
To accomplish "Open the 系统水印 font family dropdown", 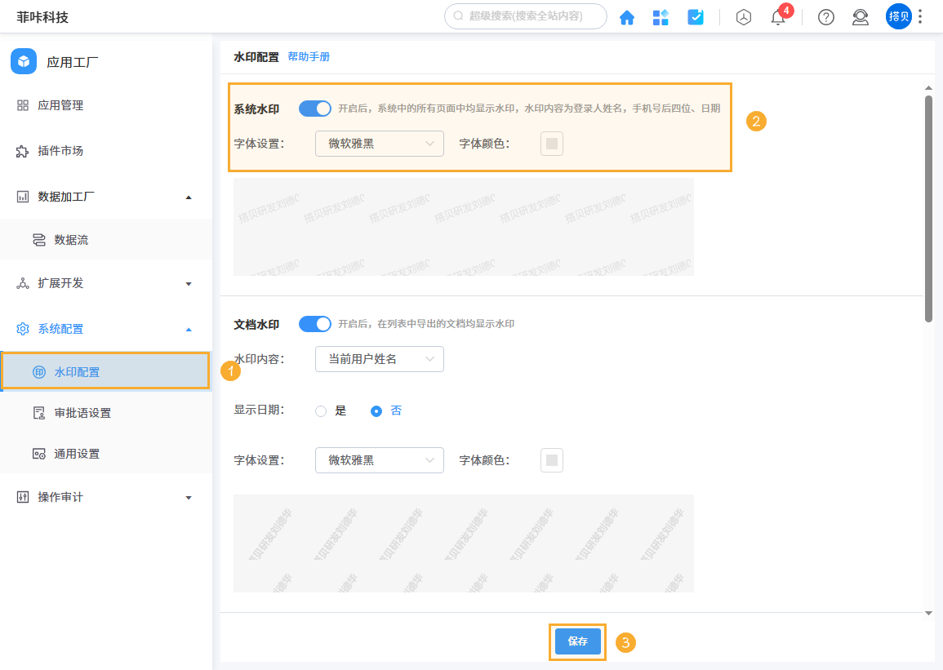I will point(379,143).
